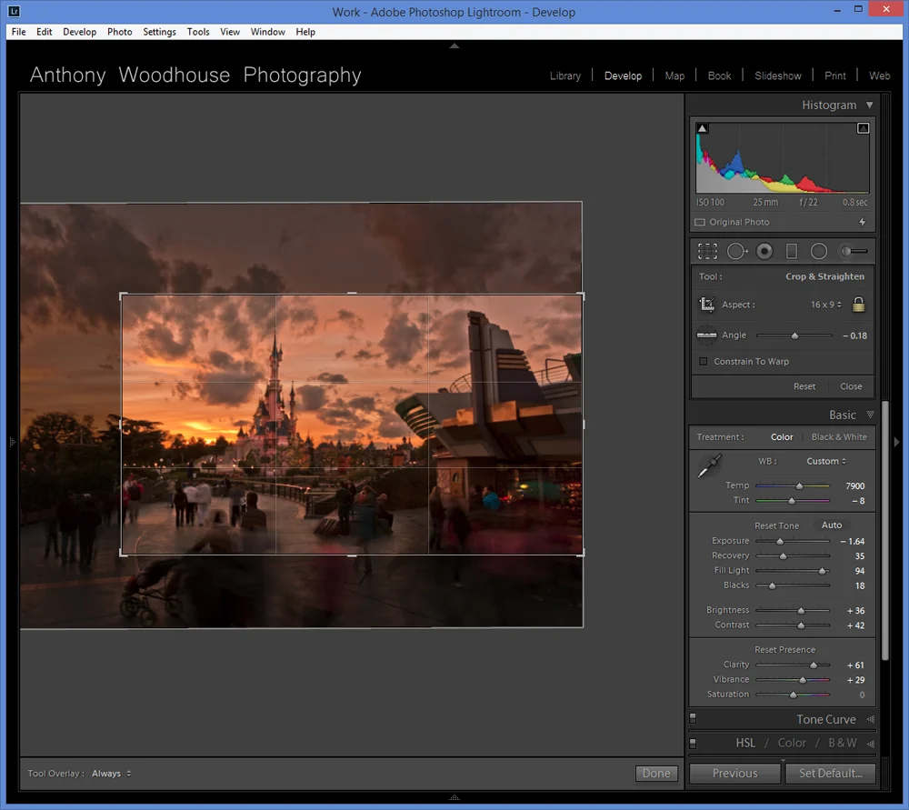Enable Constrain To Warp checkbox
This screenshot has width=909, height=810.
tap(704, 361)
